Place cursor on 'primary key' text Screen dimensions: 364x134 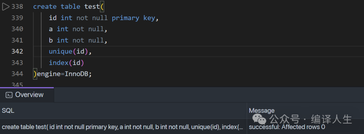coord(133,18)
